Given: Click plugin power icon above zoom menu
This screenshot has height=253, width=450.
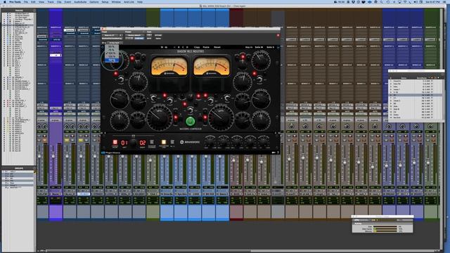Looking at the screenshot, I should (x=103, y=47).
